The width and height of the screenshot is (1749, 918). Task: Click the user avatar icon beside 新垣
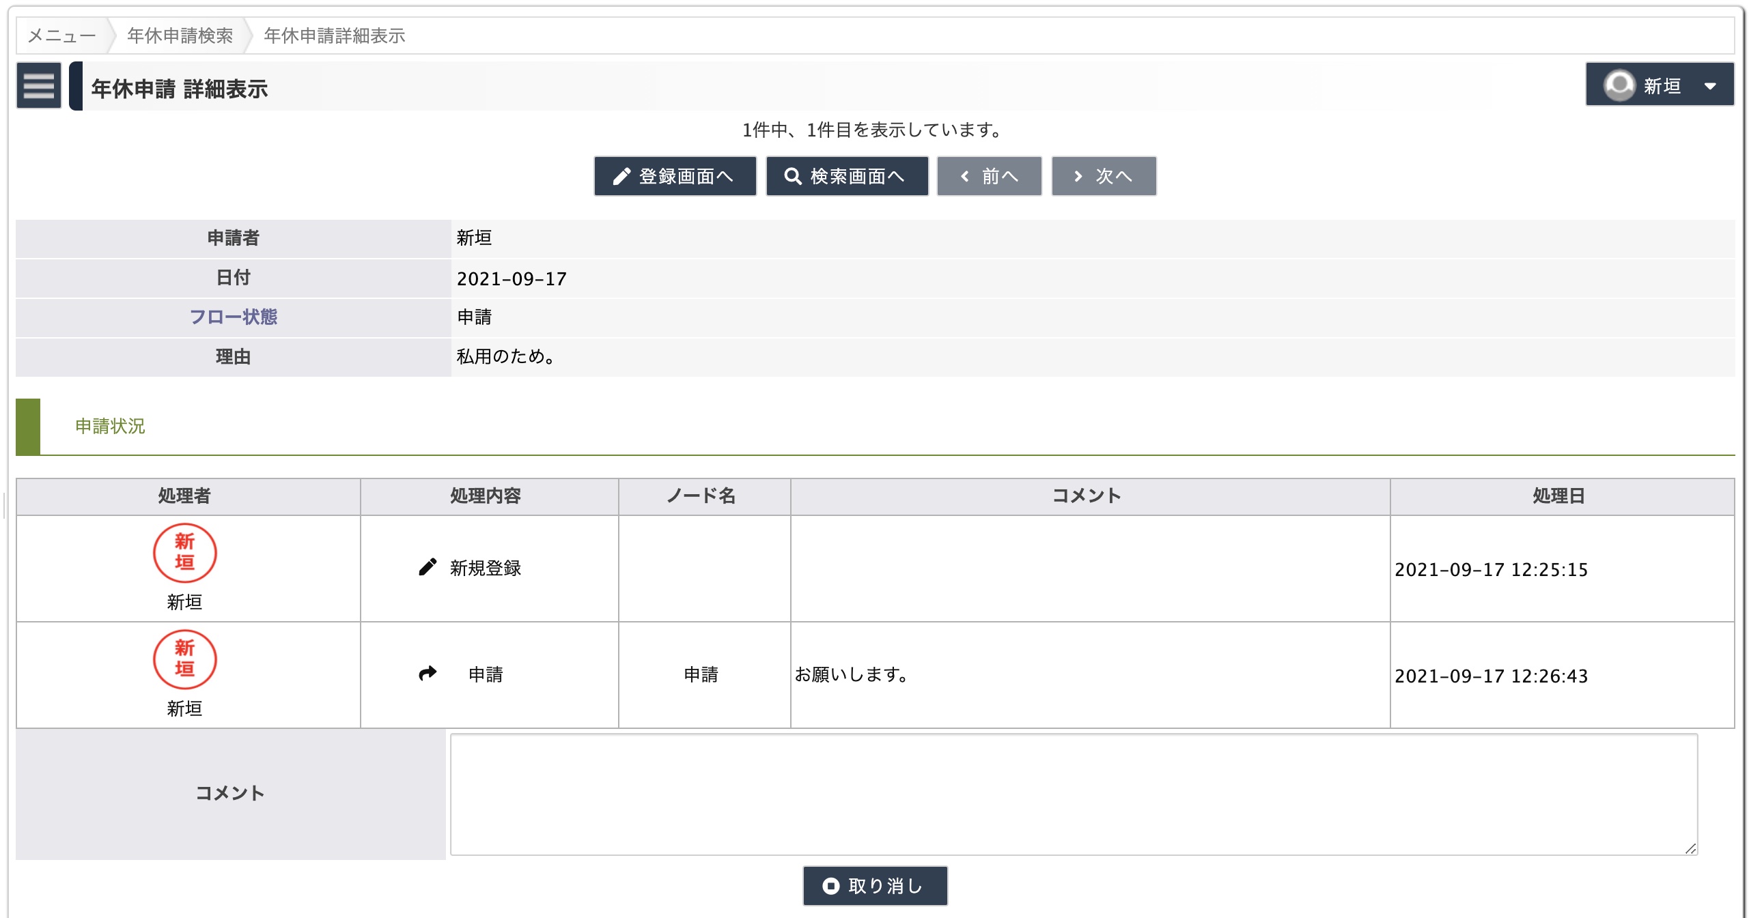(1619, 85)
